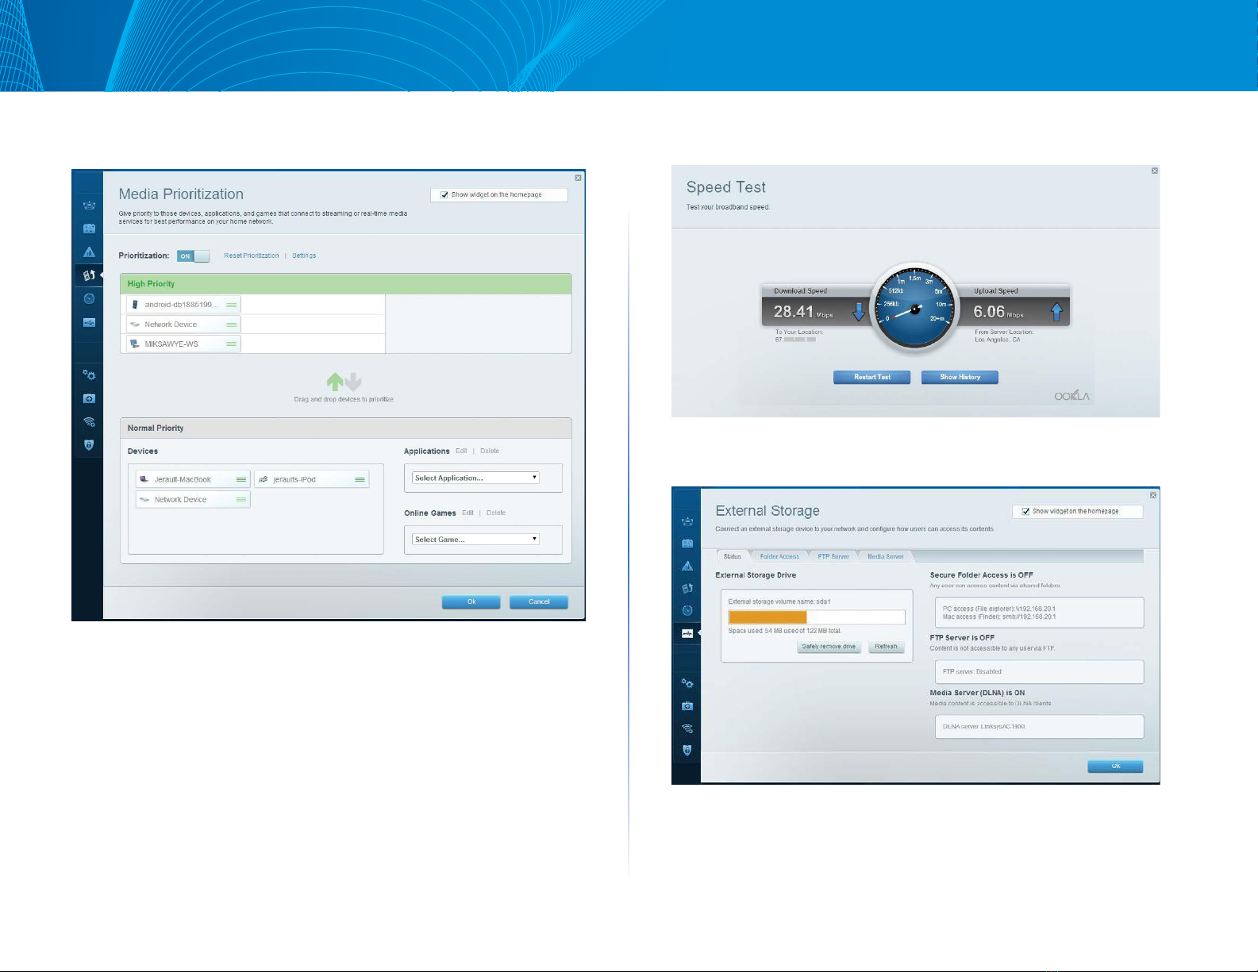Open Media Prioritization icon in External Storage sidebar
Viewport: 1258px width, 972px height.
[687, 588]
